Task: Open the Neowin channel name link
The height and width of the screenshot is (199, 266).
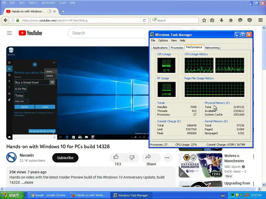Action: [x=27, y=155]
